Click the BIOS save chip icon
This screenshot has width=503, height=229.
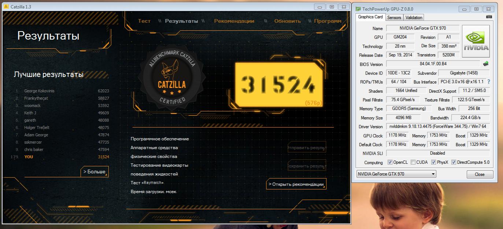486,64
